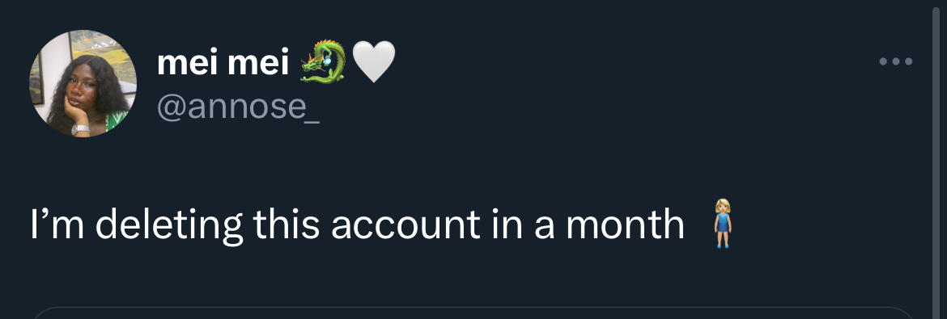Open the three-dot more options menu
The height and width of the screenshot is (319, 947).
[x=896, y=61]
